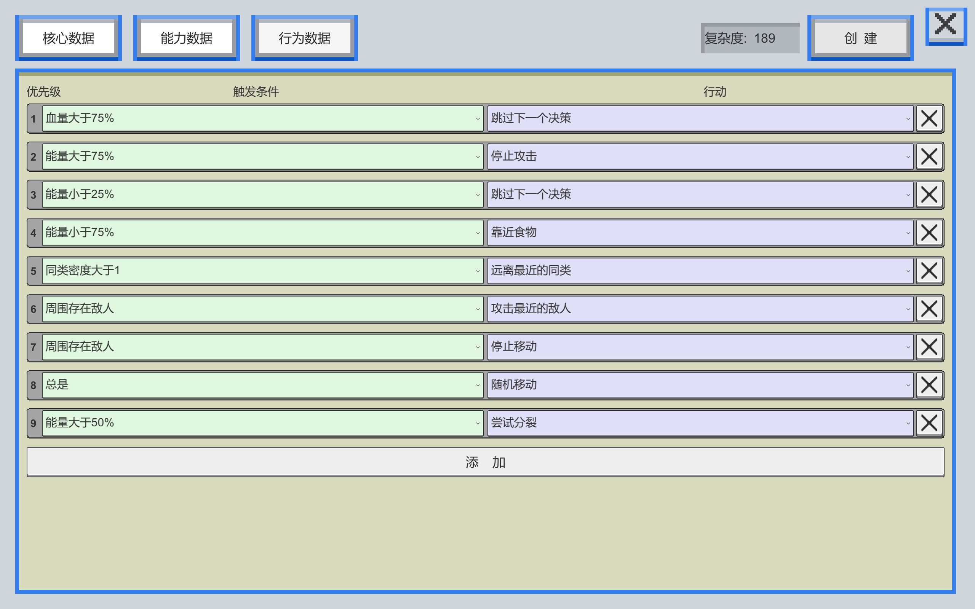Switch to the 核心数据 tab
Screen dimensions: 975x609
tap(69, 37)
